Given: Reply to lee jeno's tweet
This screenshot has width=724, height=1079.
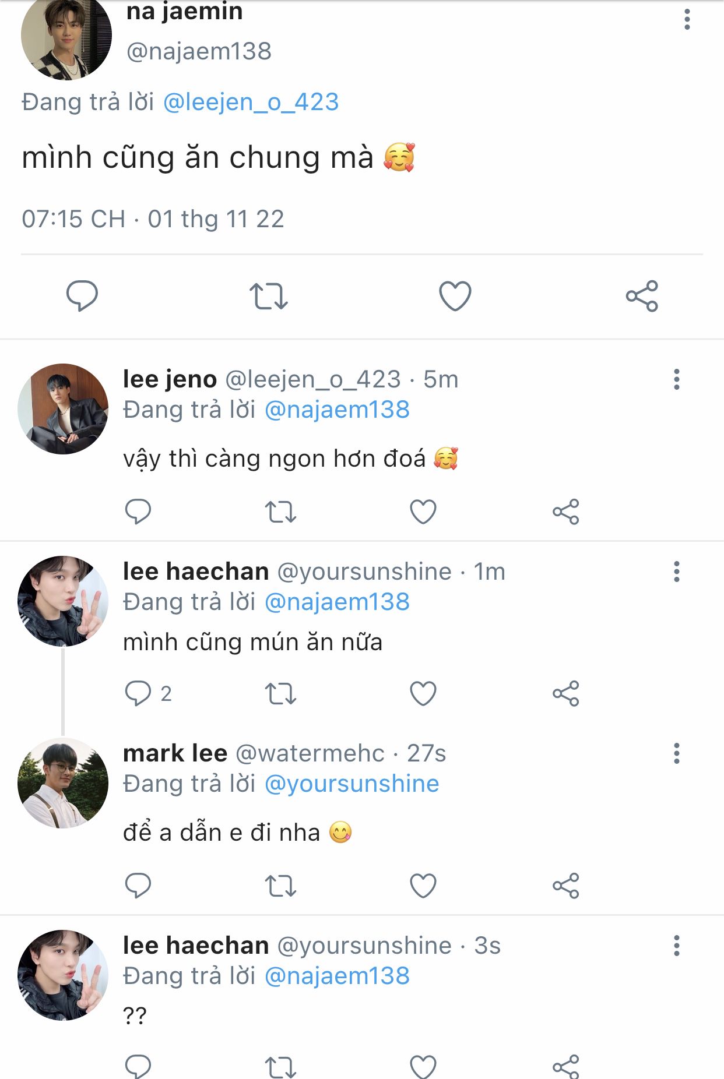Looking at the screenshot, I should tap(138, 512).
